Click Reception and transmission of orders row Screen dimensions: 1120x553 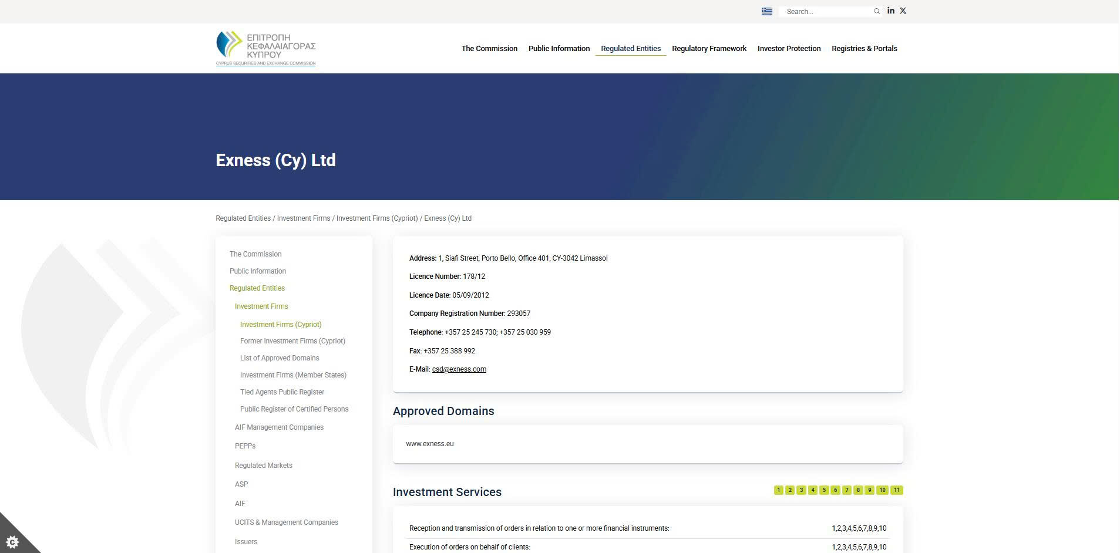tap(648, 528)
